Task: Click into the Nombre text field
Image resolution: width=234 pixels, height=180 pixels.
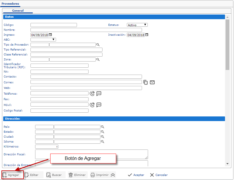Action: 86,30
